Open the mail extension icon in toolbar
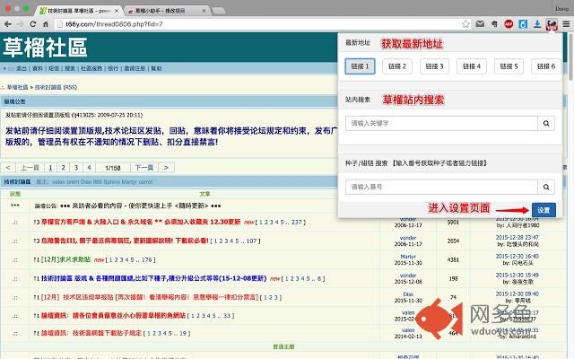This screenshot has width=574, height=359. click(480, 24)
